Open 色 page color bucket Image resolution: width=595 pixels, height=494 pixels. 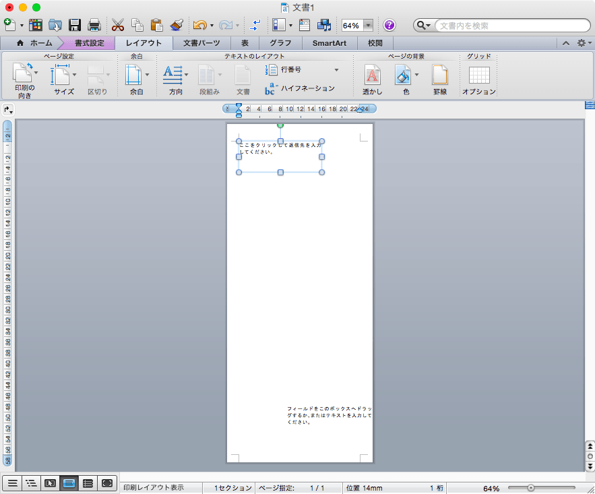click(406, 80)
